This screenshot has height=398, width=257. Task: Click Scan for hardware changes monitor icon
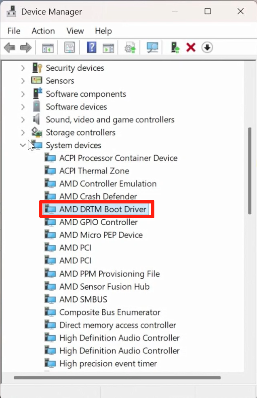[x=152, y=48]
